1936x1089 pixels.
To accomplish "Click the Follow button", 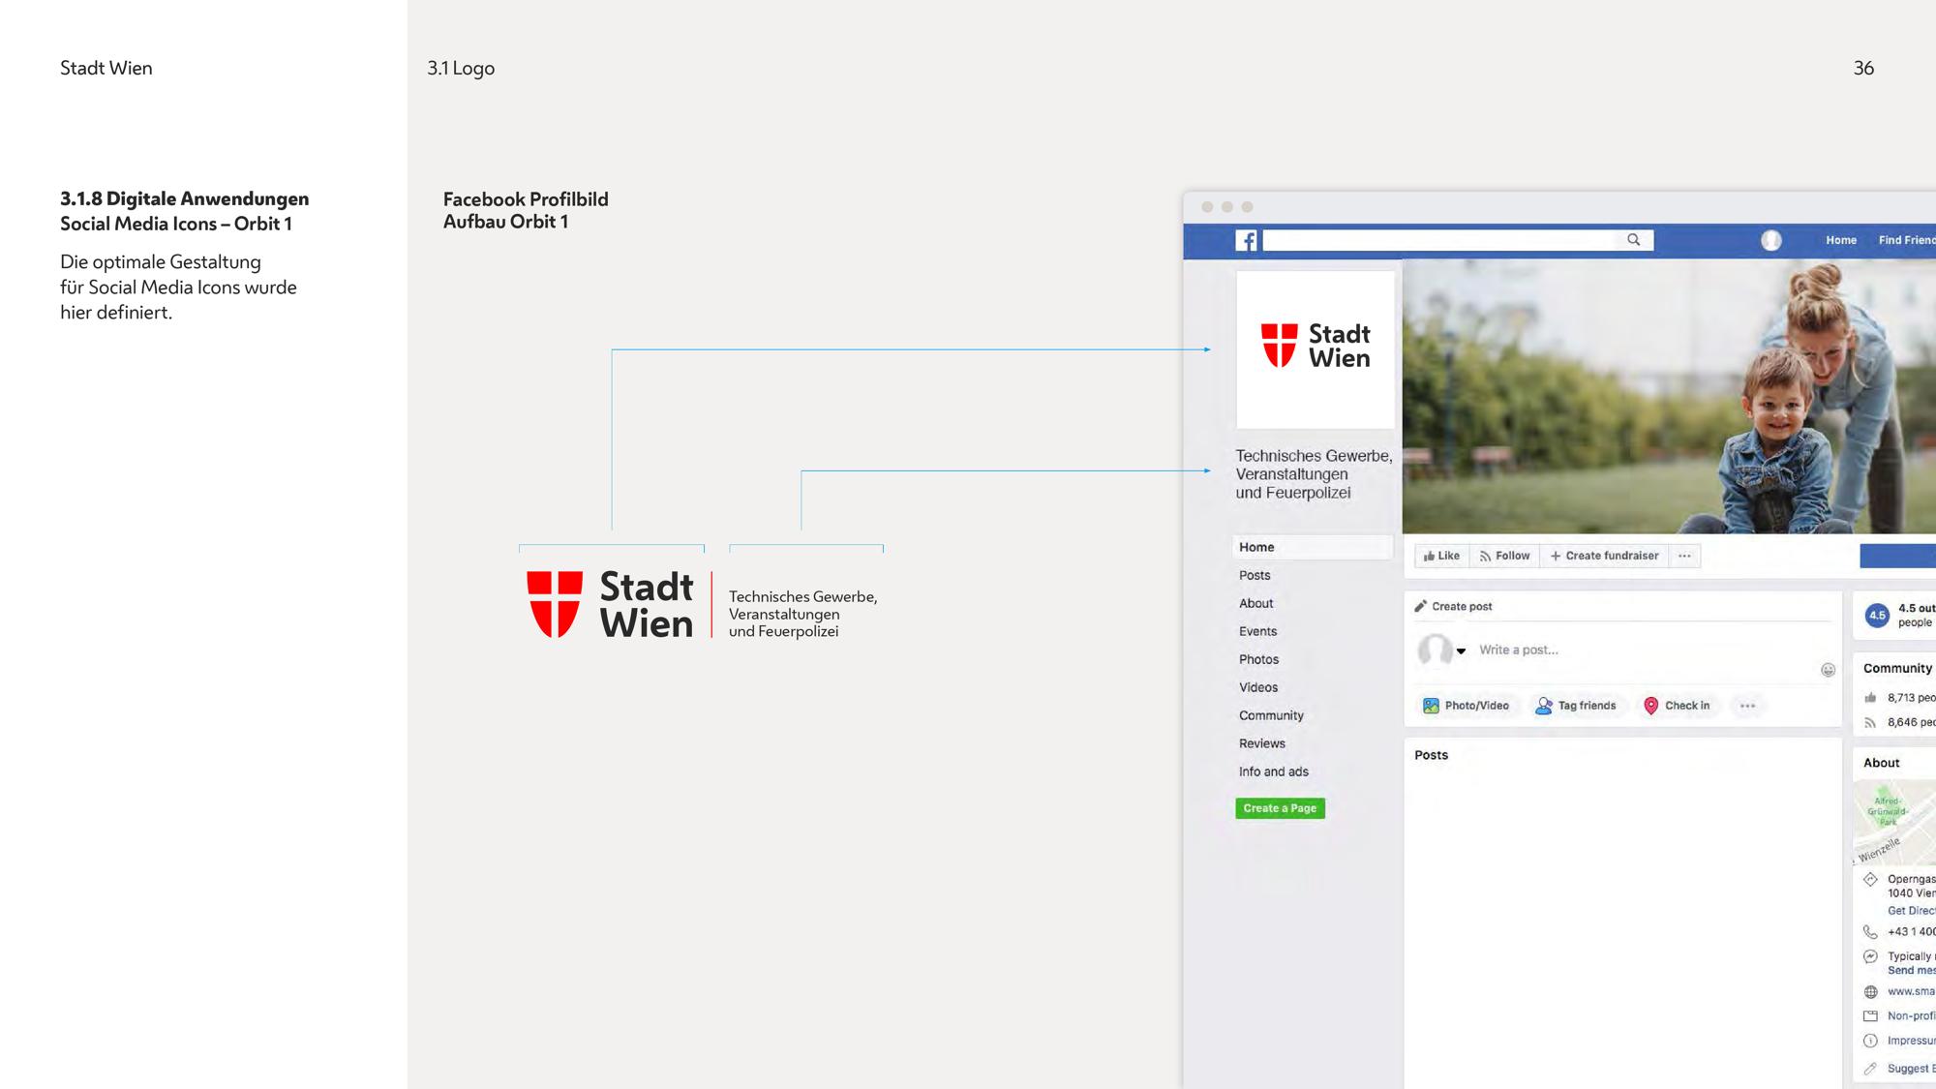I will pos(1505,556).
